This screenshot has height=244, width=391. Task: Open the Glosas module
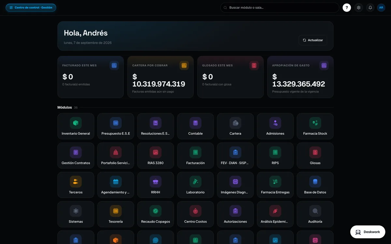pyautogui.click(x=315, y=156)
